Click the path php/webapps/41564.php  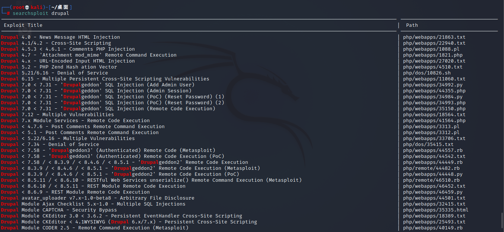[x=434, y=121]
